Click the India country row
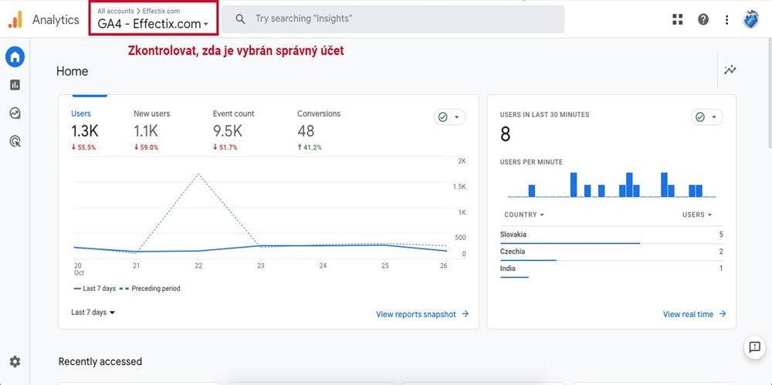 [611, 269]
